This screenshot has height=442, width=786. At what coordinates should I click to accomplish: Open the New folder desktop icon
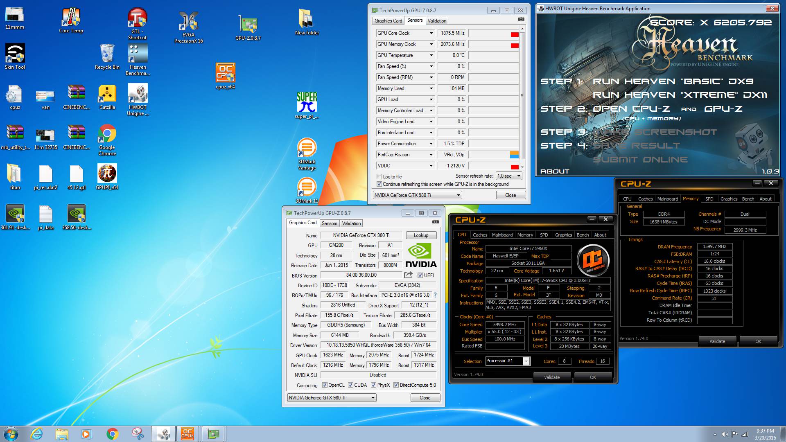point(307,22)
